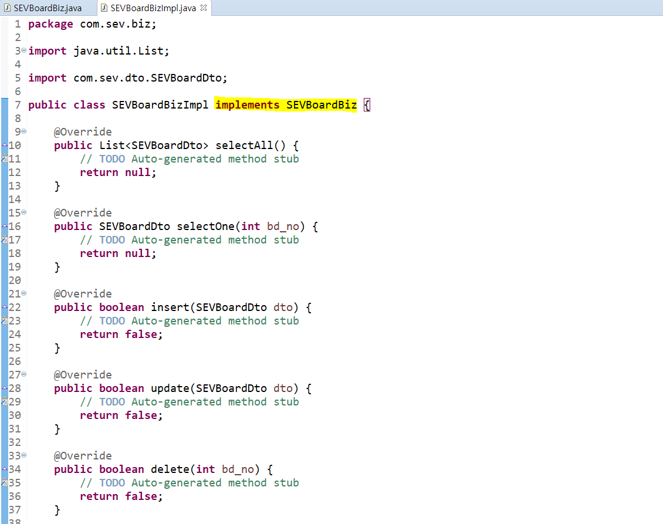Viewport: 663px width, 524px height.
Task: Collapse the selectAll method fold at line 9
Action: click(x=23, y=131)
